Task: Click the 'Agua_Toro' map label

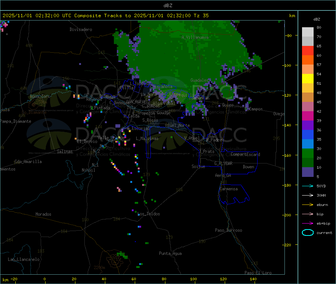Action: [40, 96]
